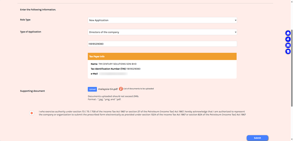Screen dimensions: 293x141
Task: Open the announcements megaphone icon
Action: (x=288, y=39)
